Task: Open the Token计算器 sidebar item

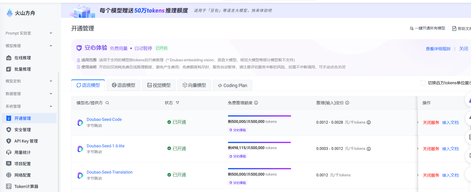Action: (26, 186)
